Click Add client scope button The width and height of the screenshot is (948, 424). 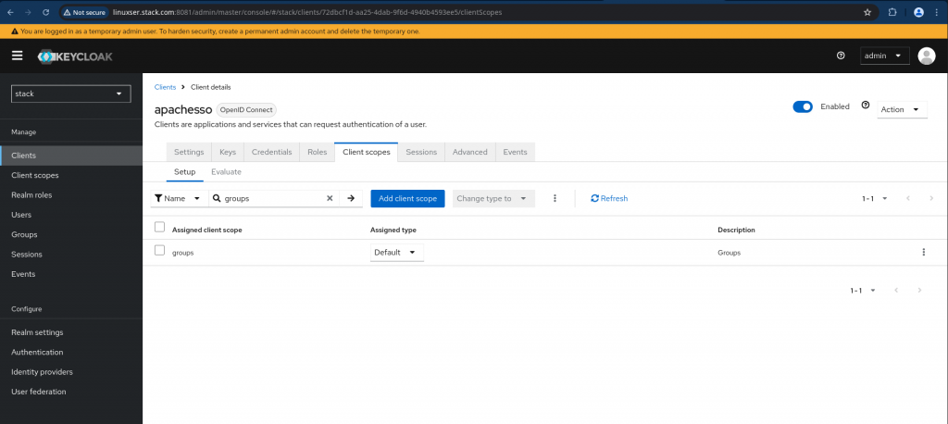(407, 198)
